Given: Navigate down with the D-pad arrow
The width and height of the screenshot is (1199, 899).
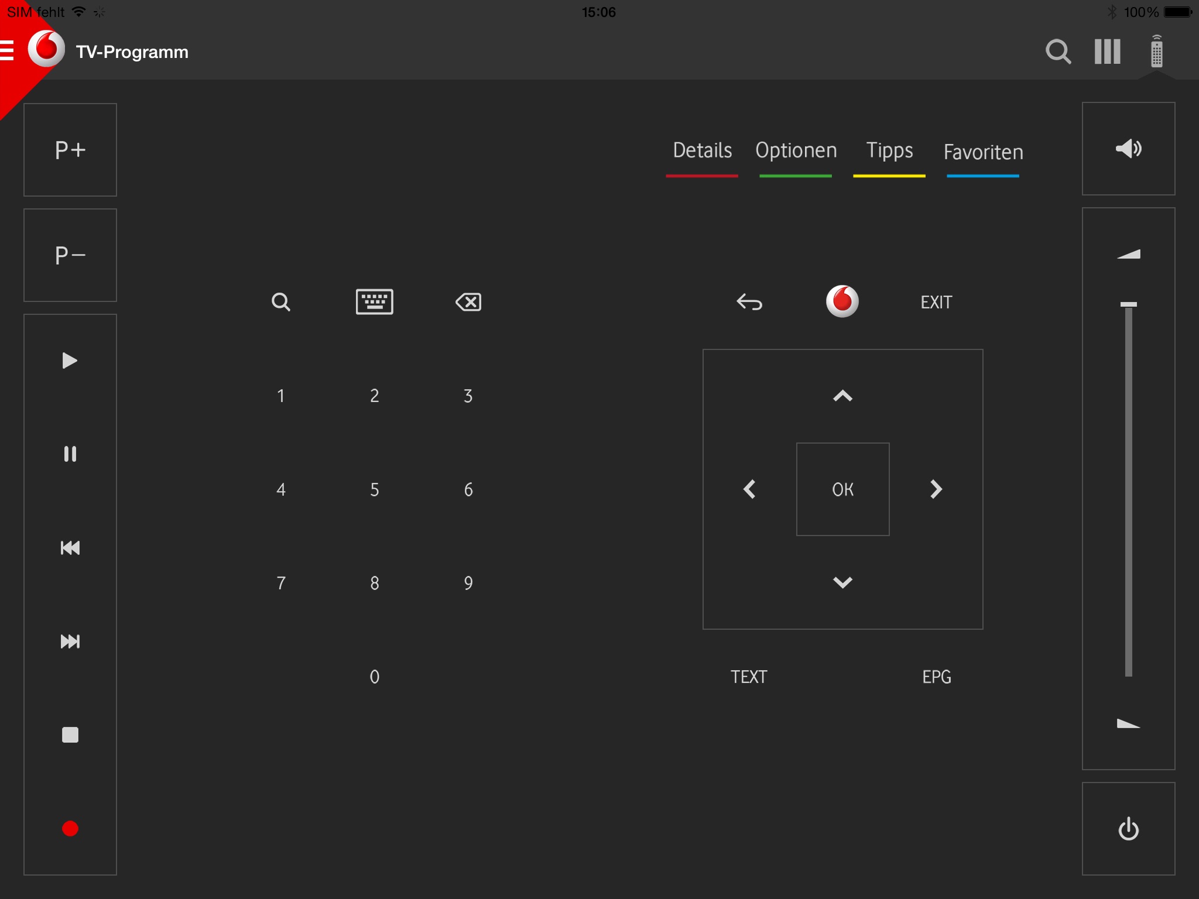Looking at the screenshot, I should point(842,582).
